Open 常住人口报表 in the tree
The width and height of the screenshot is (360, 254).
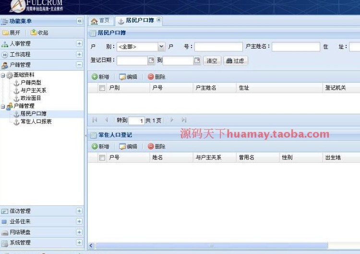tap(36, 121)
